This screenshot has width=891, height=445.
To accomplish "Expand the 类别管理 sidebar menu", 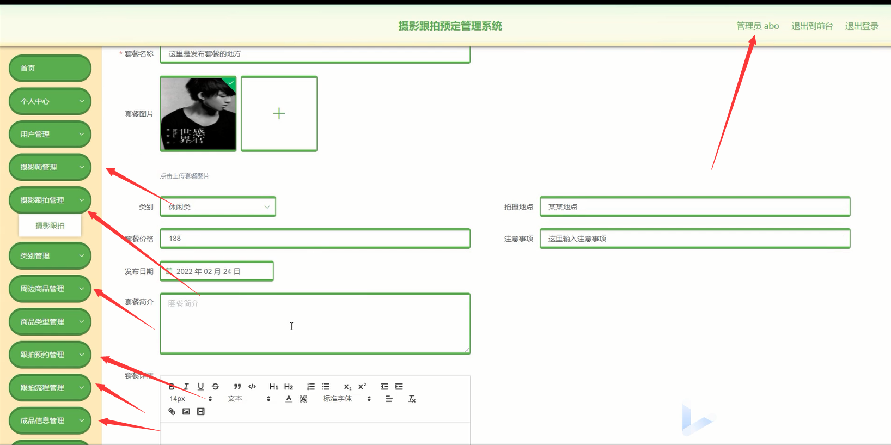I will (x=50, y=255).
